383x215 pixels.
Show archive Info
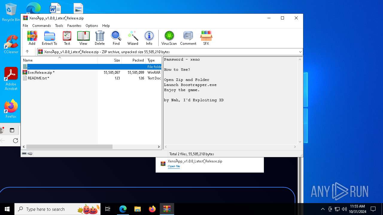coord(149,38)
